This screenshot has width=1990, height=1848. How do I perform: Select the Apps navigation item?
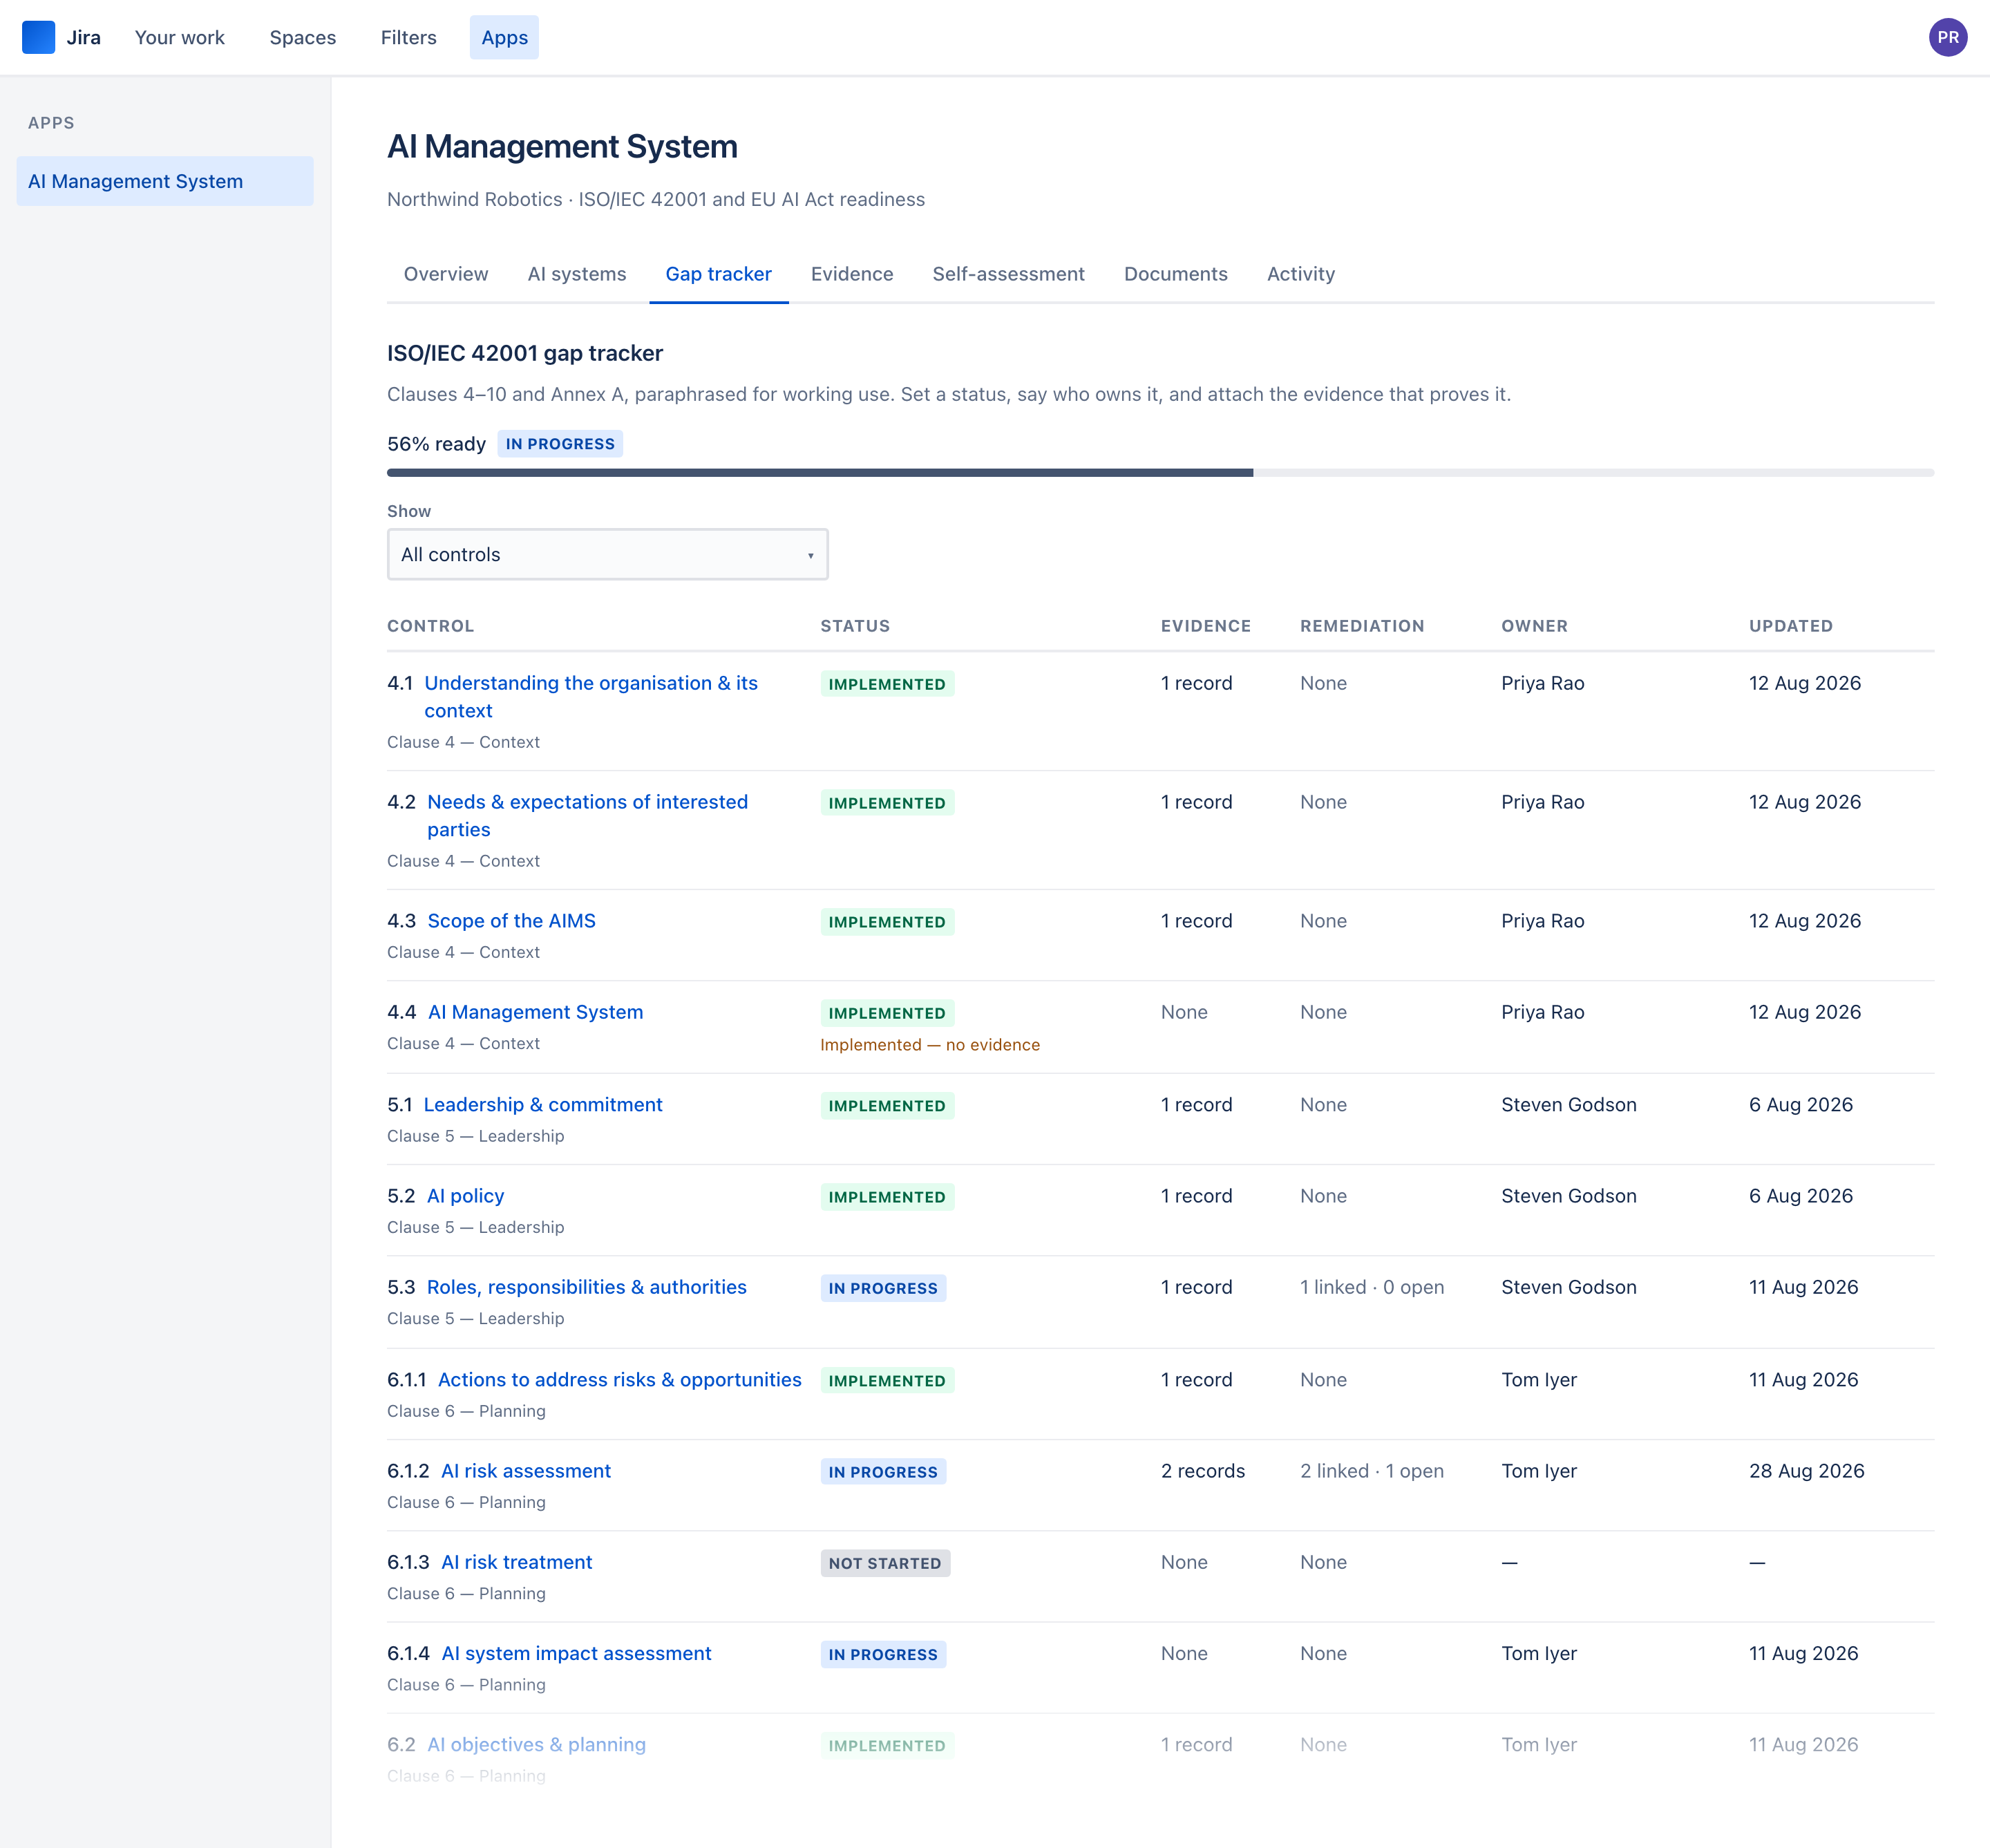504,37
